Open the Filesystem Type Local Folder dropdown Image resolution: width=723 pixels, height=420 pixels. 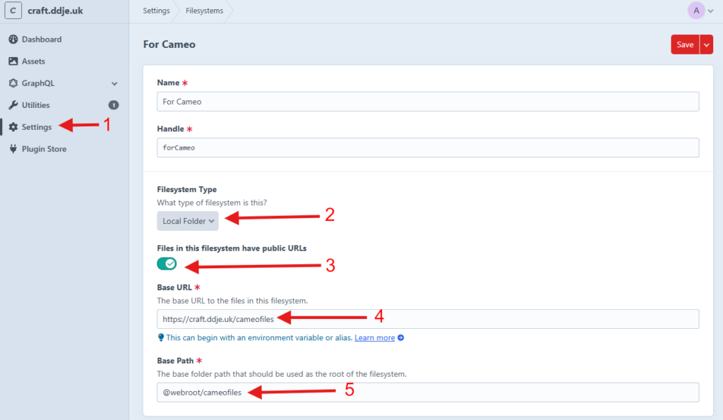(188, 221)
